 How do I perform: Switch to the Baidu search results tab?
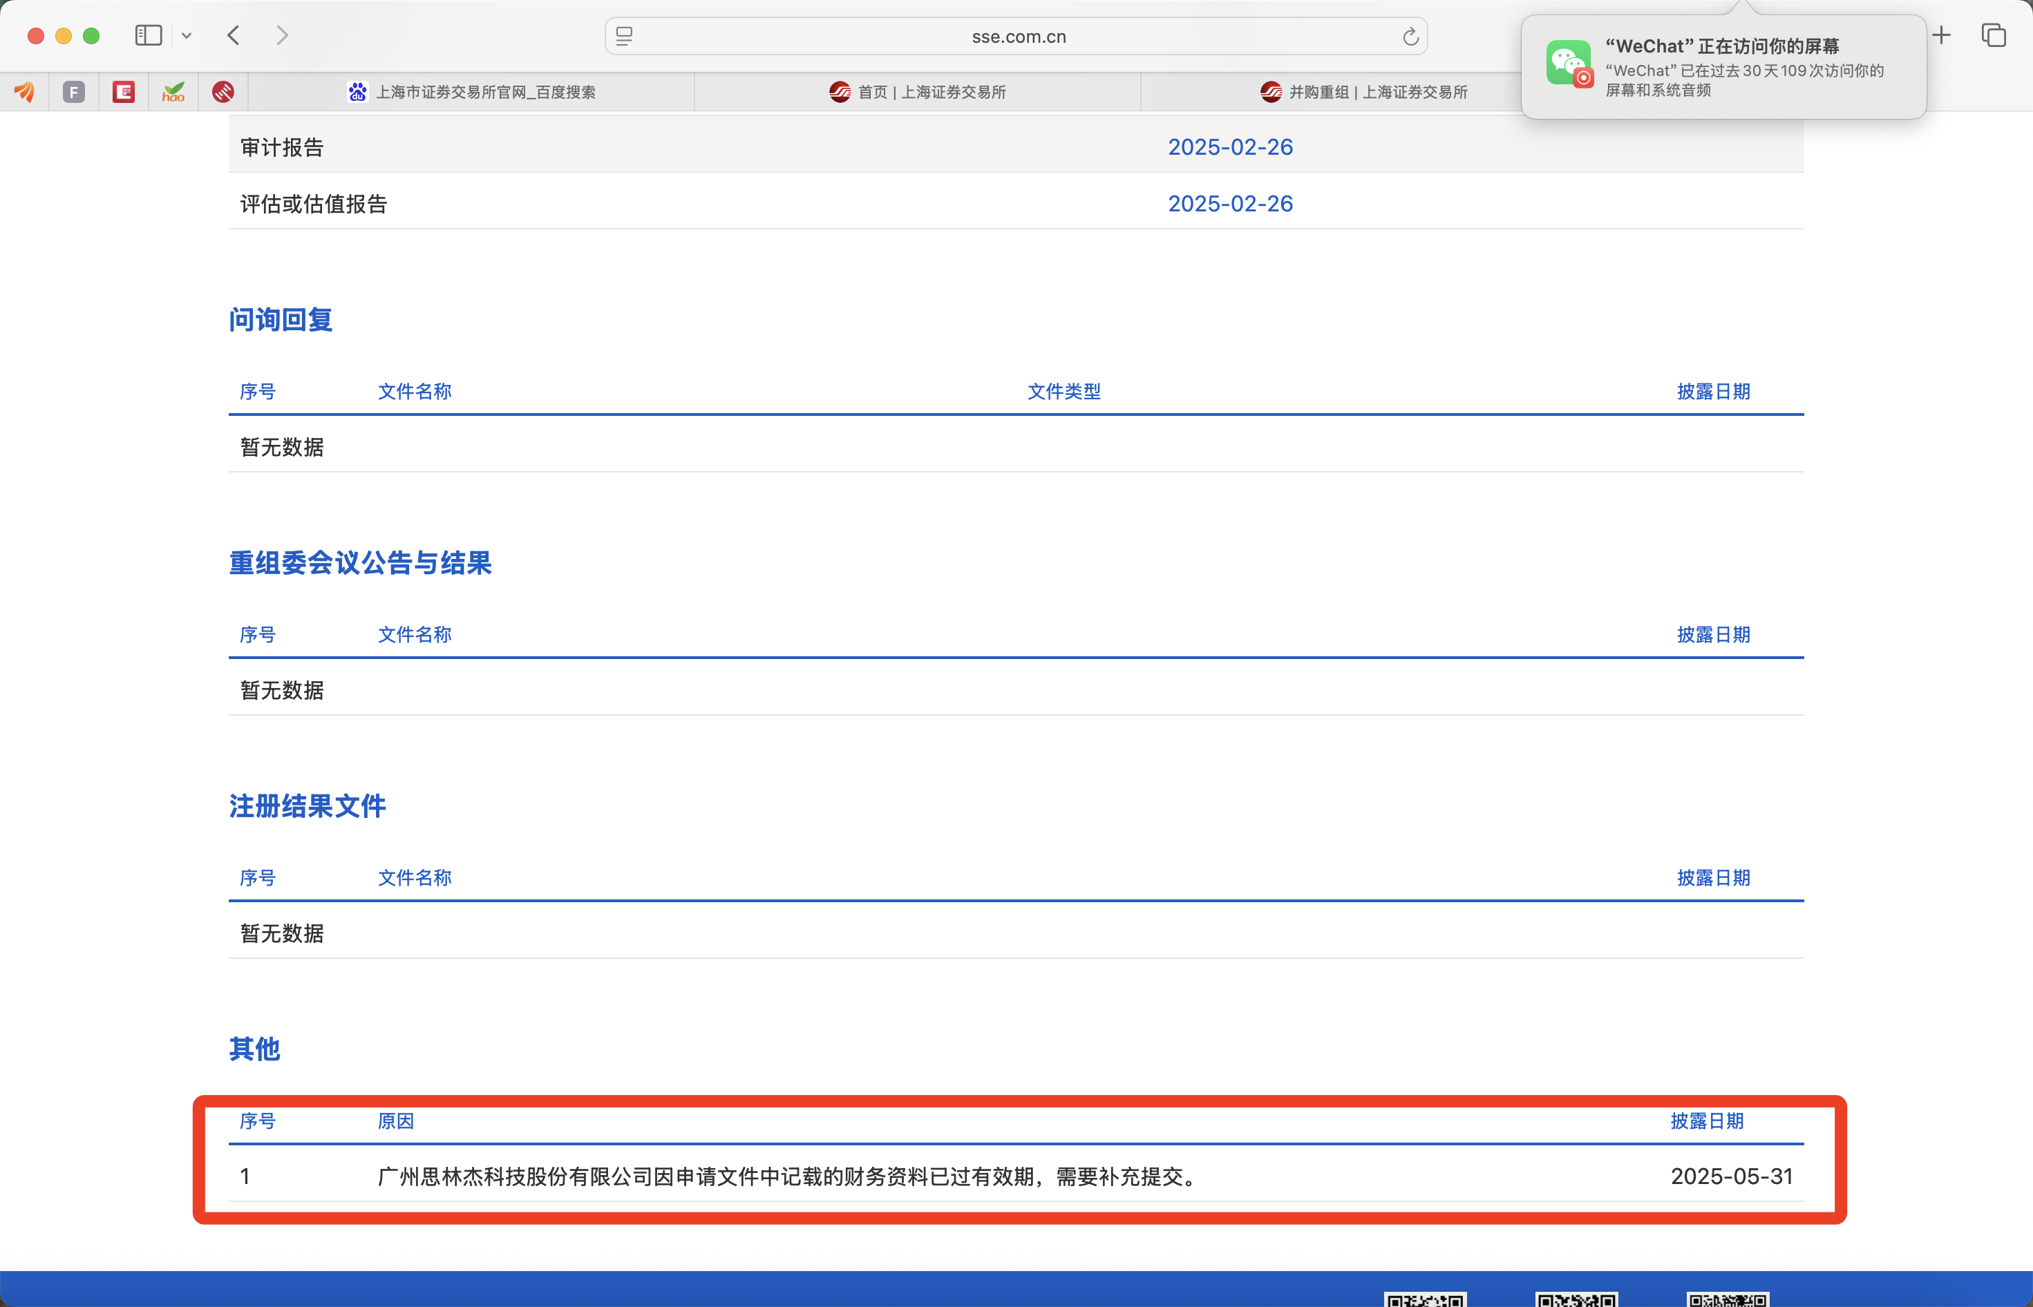coord(472,92)
